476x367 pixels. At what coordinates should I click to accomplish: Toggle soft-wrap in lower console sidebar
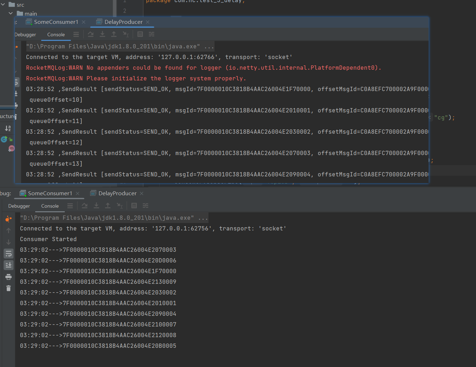9,254
